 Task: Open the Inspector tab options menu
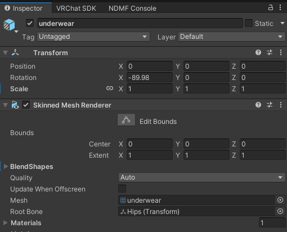pos(280,8)
